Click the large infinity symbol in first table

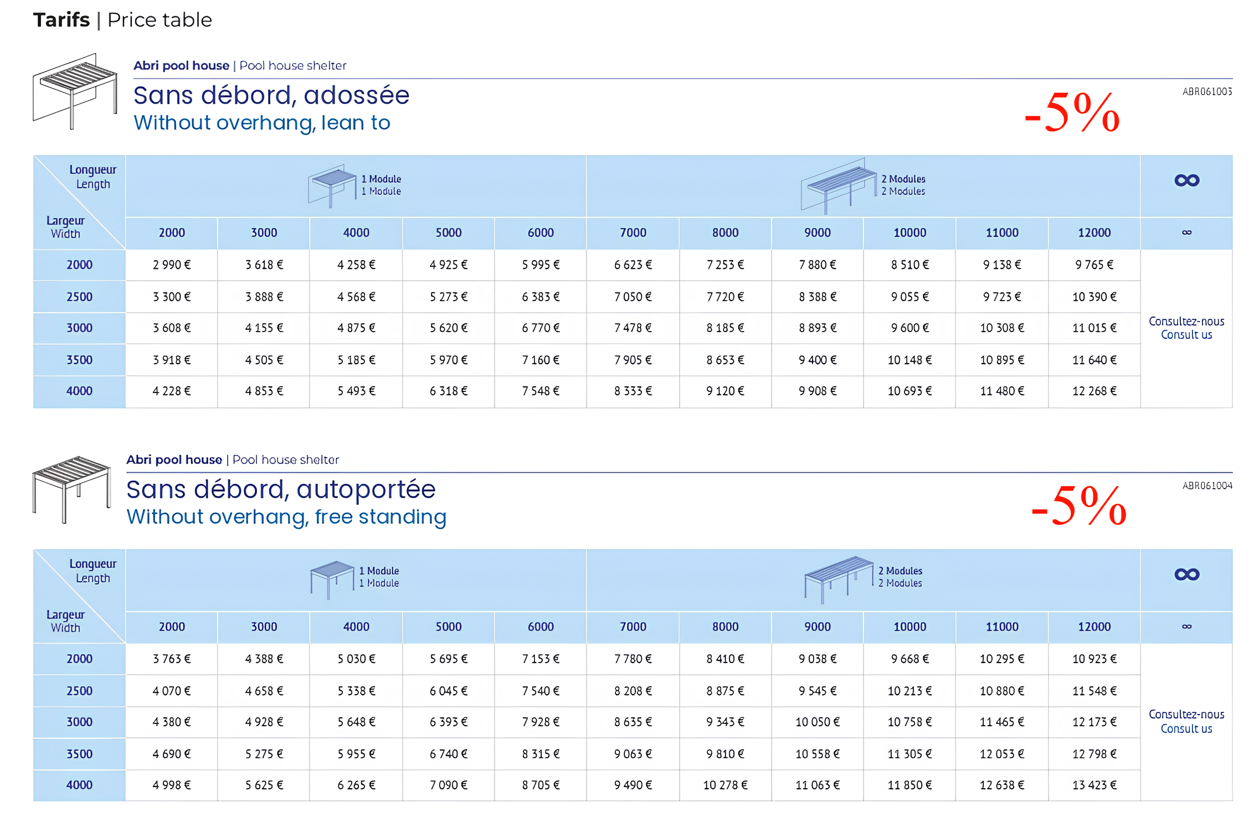click(1186, 180)
